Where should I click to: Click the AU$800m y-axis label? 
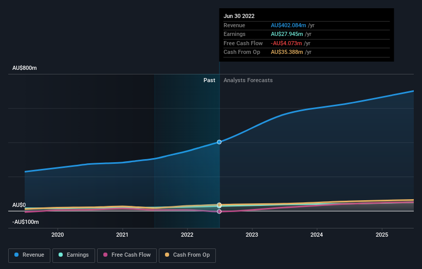pos(25,68)
